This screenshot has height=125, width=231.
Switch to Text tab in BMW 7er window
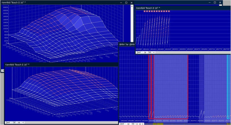122,124
